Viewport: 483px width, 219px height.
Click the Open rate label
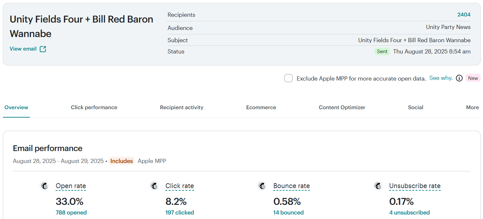click(71, 186)
